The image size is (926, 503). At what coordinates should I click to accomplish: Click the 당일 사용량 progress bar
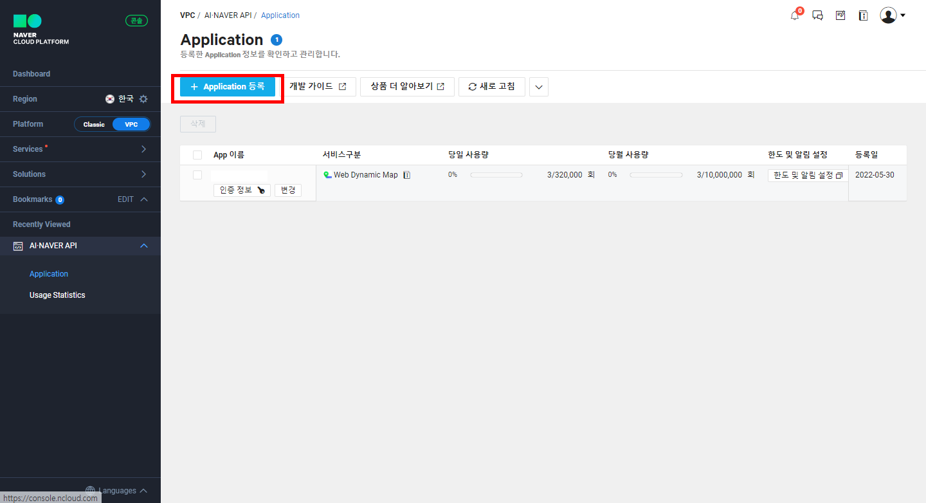(x=496, y=175)
